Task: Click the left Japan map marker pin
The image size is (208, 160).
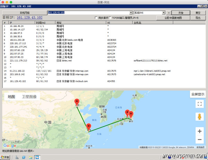Action: (127, 113)
